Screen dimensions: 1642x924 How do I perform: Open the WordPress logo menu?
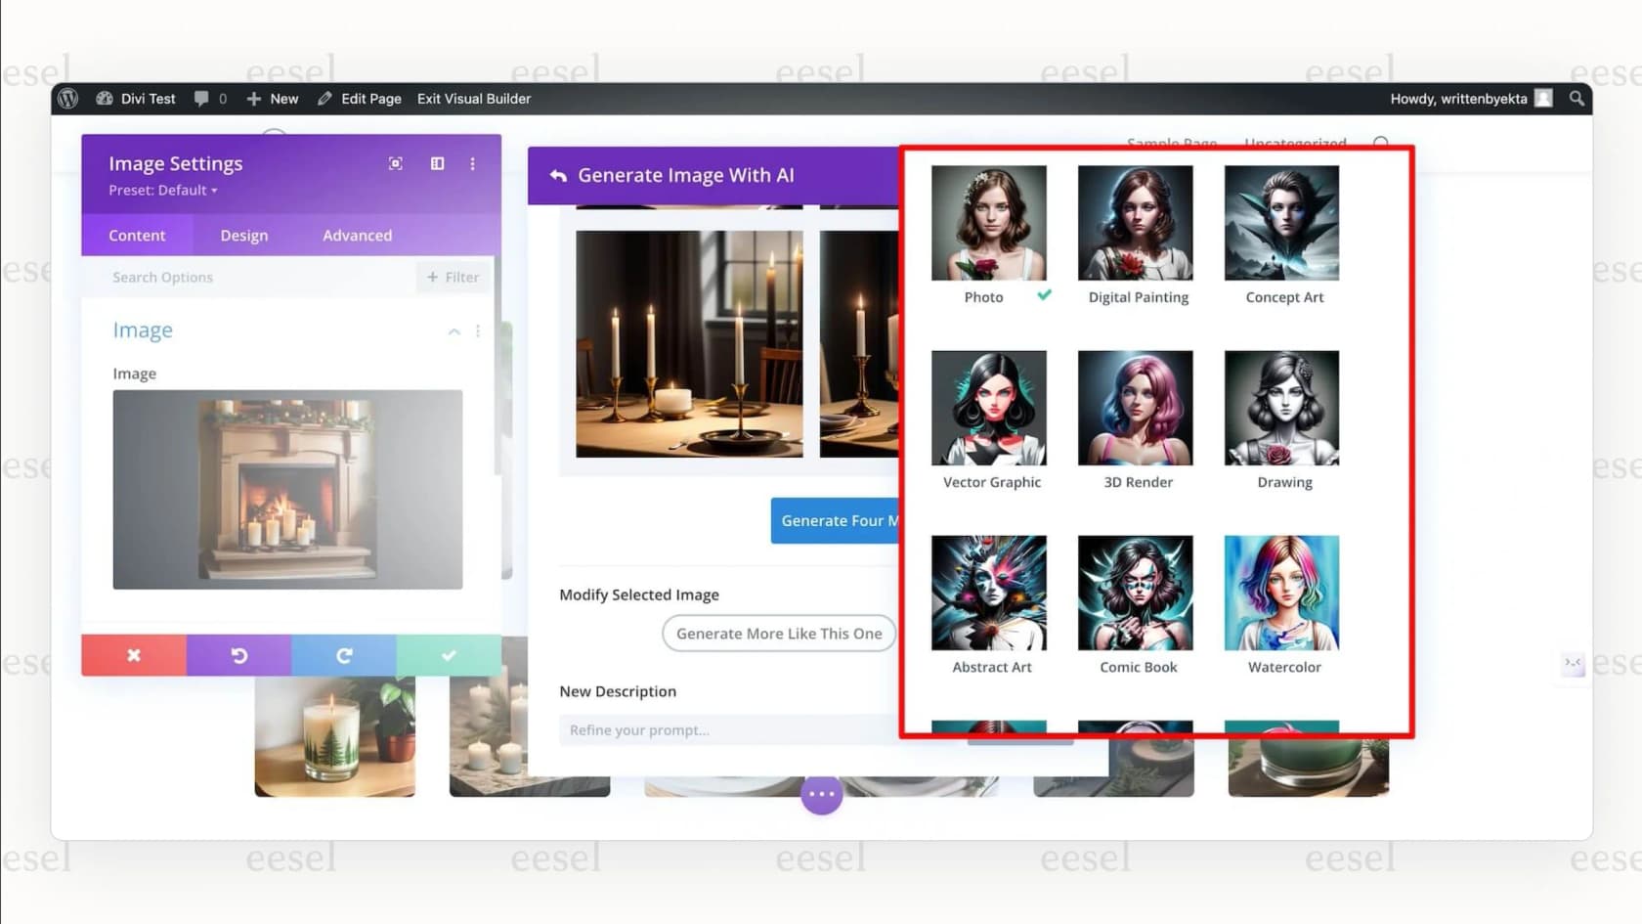[67, 99]
